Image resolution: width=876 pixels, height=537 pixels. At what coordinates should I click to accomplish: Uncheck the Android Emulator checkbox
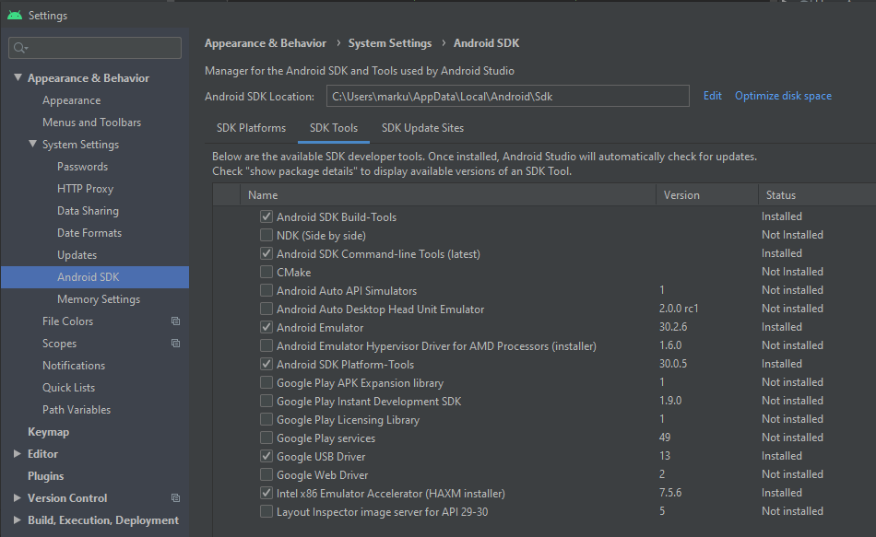tap(266, 327)
